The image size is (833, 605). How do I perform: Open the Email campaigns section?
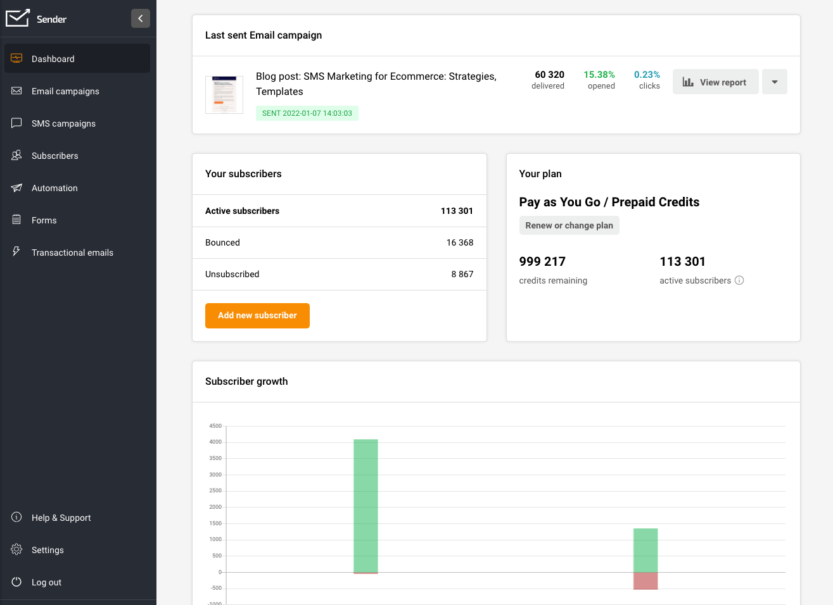65,90
